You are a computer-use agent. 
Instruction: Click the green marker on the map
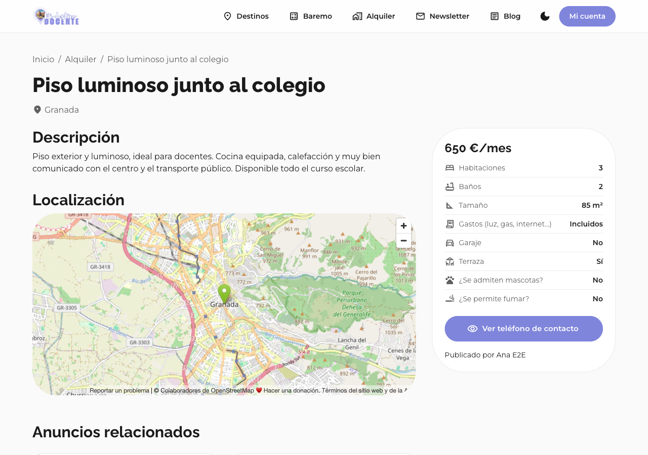tap(224, 294)
